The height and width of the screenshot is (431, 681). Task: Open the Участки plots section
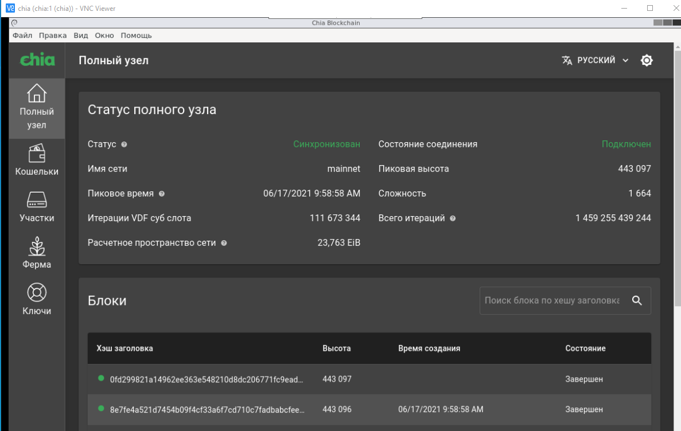pos(37,207)
